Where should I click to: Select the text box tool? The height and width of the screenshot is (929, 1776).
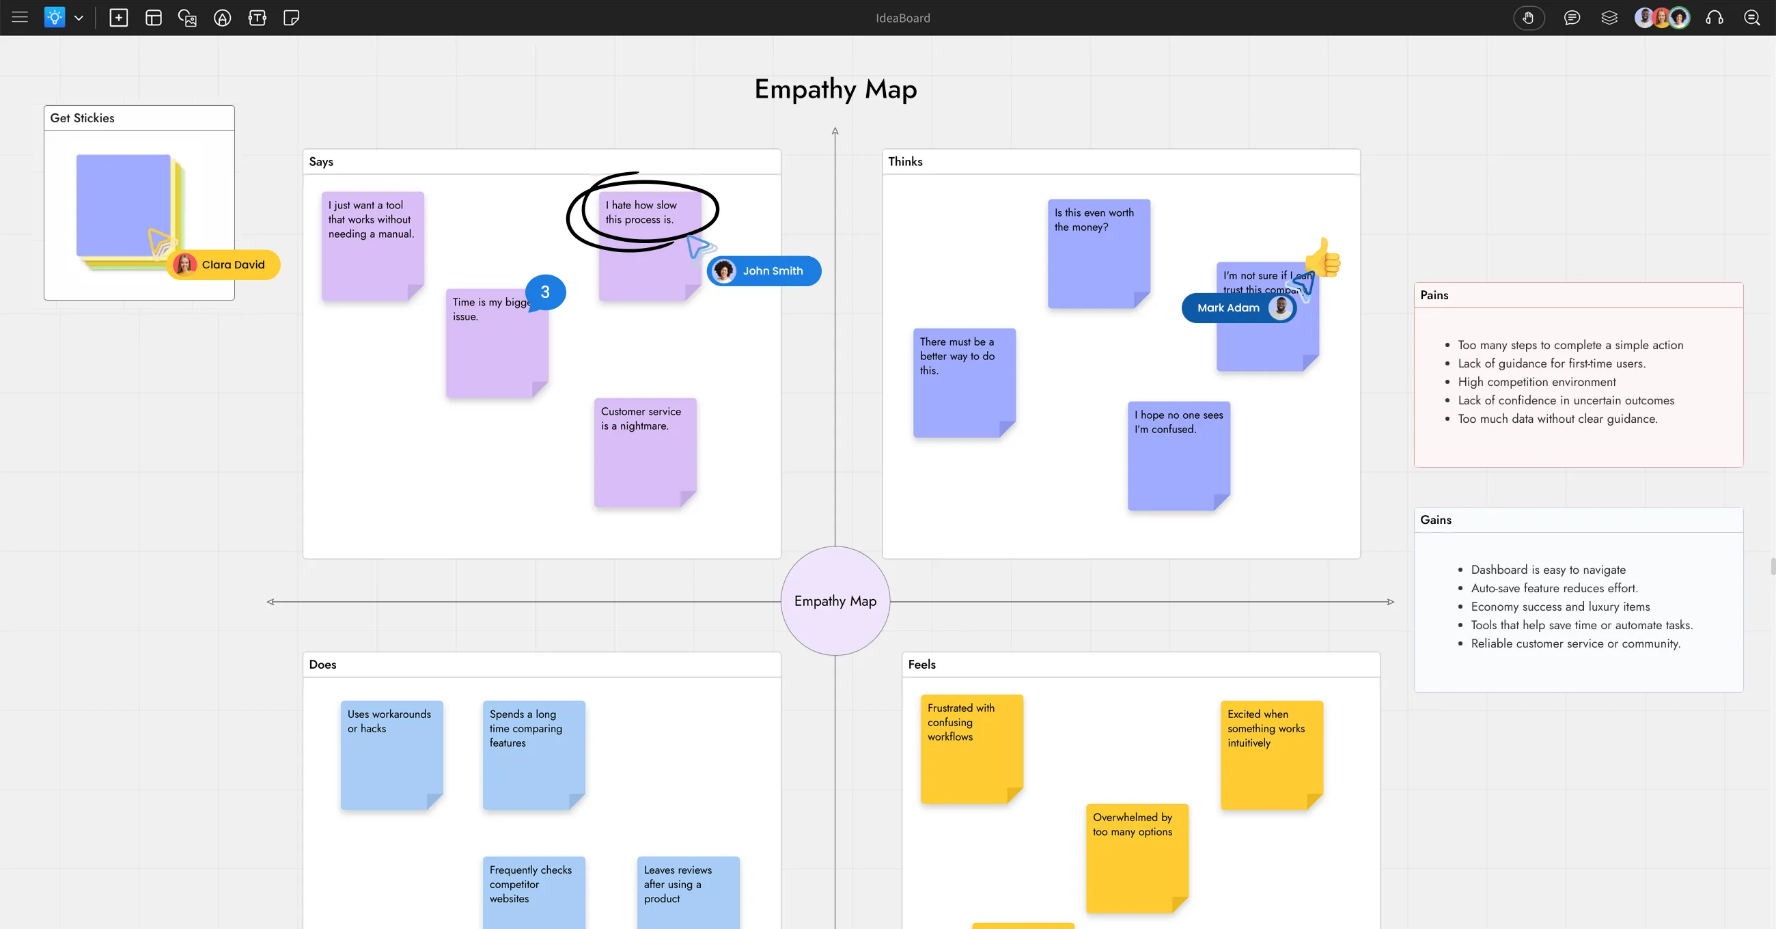point(257,18)
